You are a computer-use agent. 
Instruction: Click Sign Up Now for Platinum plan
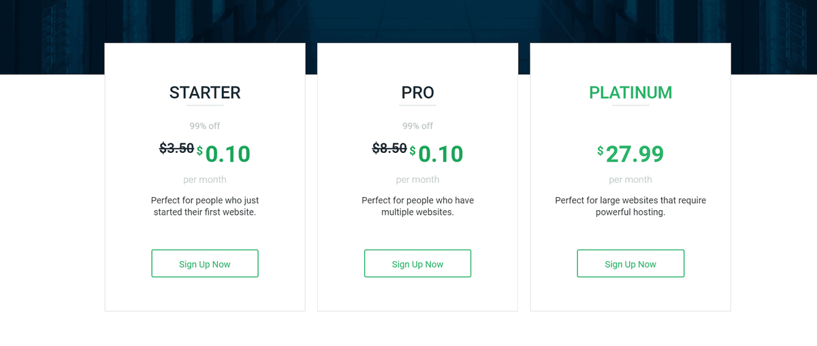click(630, 264)
